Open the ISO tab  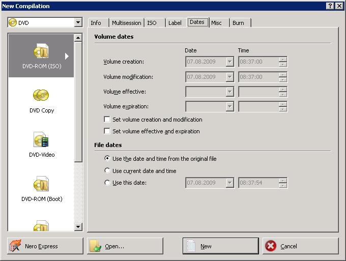155,23
